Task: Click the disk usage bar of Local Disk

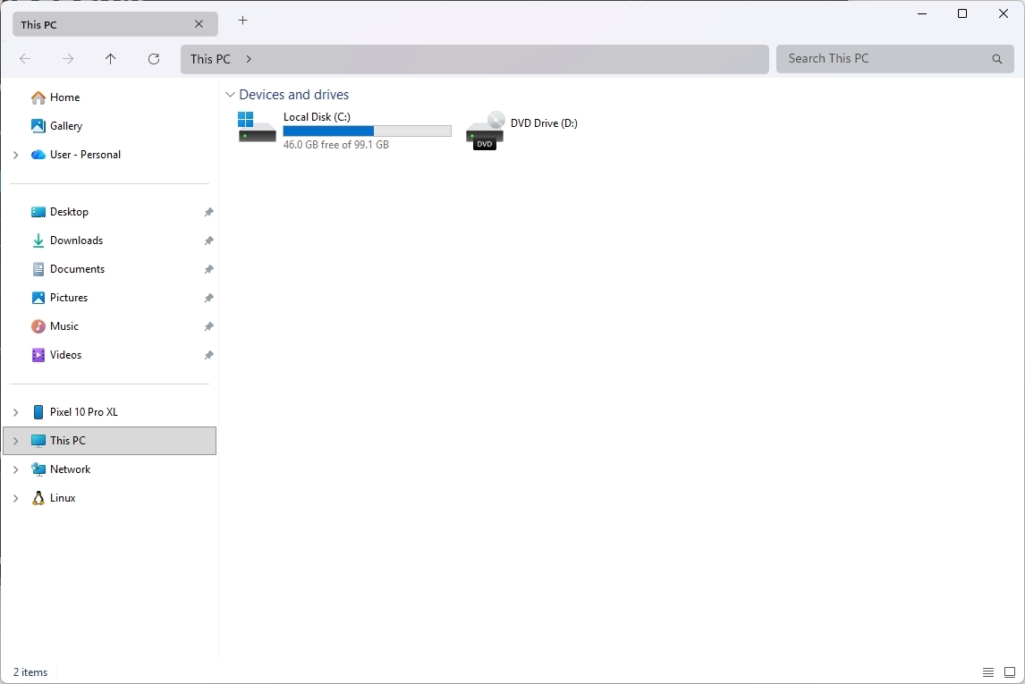Action: coord(367,131)
